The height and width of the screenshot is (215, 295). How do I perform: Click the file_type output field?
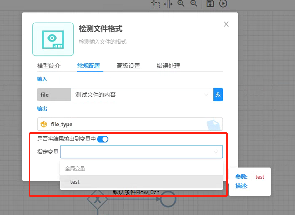pos(130,124)
